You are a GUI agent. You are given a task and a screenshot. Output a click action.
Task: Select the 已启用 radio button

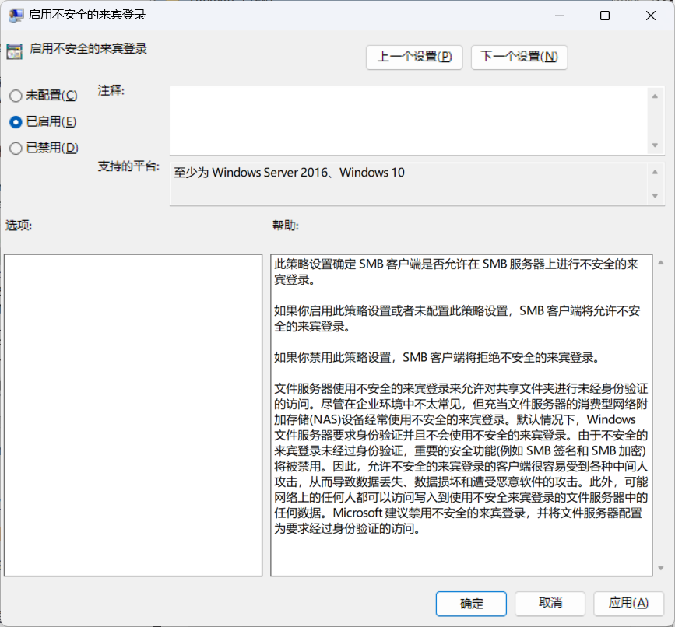click(15, 122)
